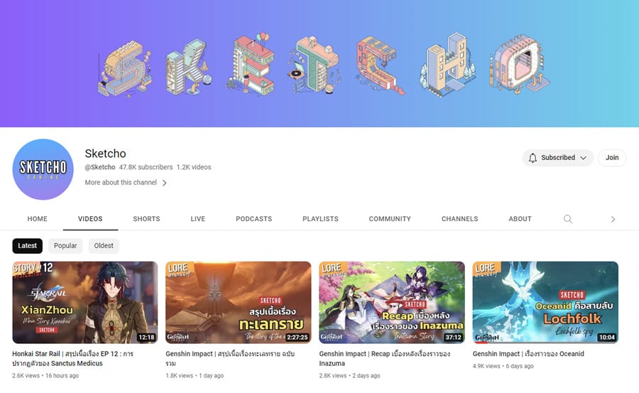Click the Oceanid video title

point(528,354)
